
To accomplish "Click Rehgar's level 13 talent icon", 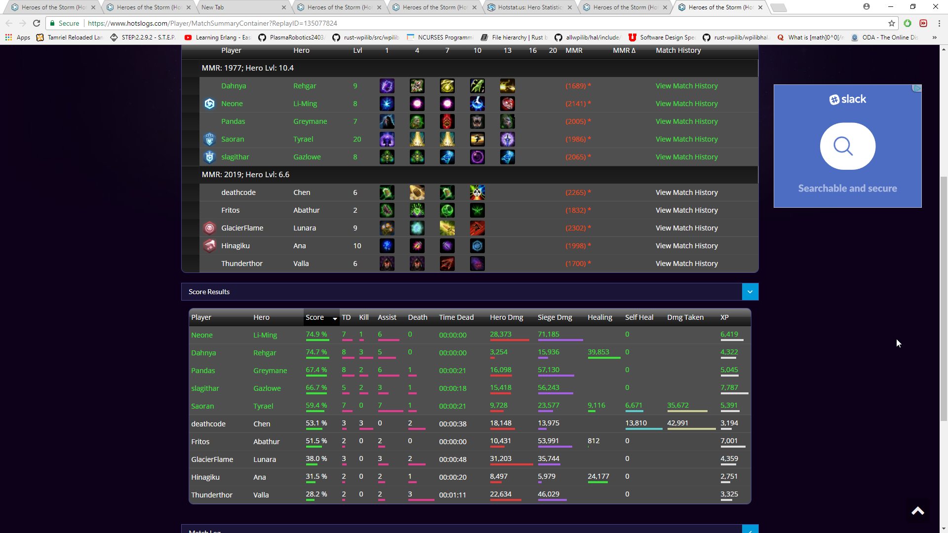I will pos(508,86).
